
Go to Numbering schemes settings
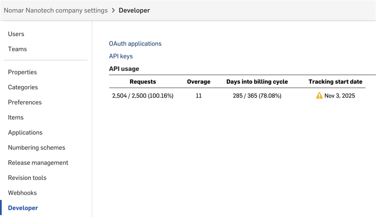click(x=36, y=147)
